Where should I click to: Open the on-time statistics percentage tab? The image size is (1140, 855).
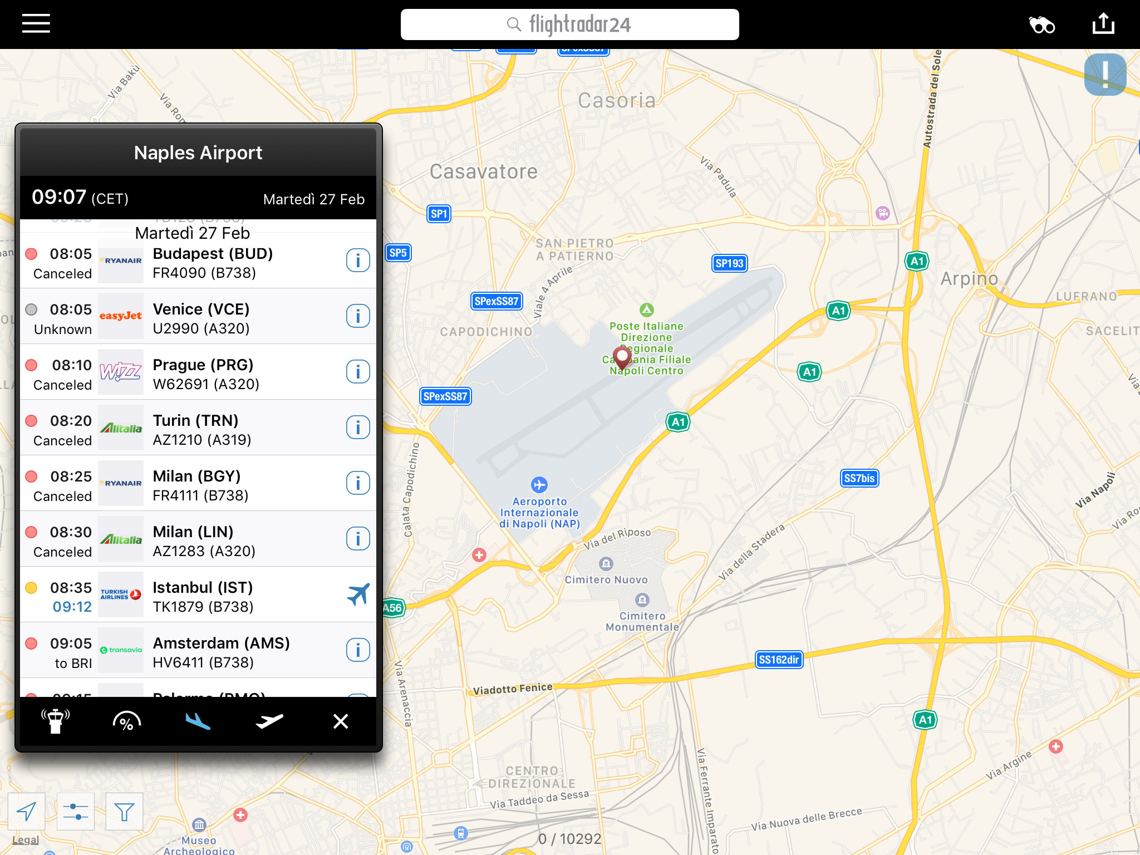126,721
